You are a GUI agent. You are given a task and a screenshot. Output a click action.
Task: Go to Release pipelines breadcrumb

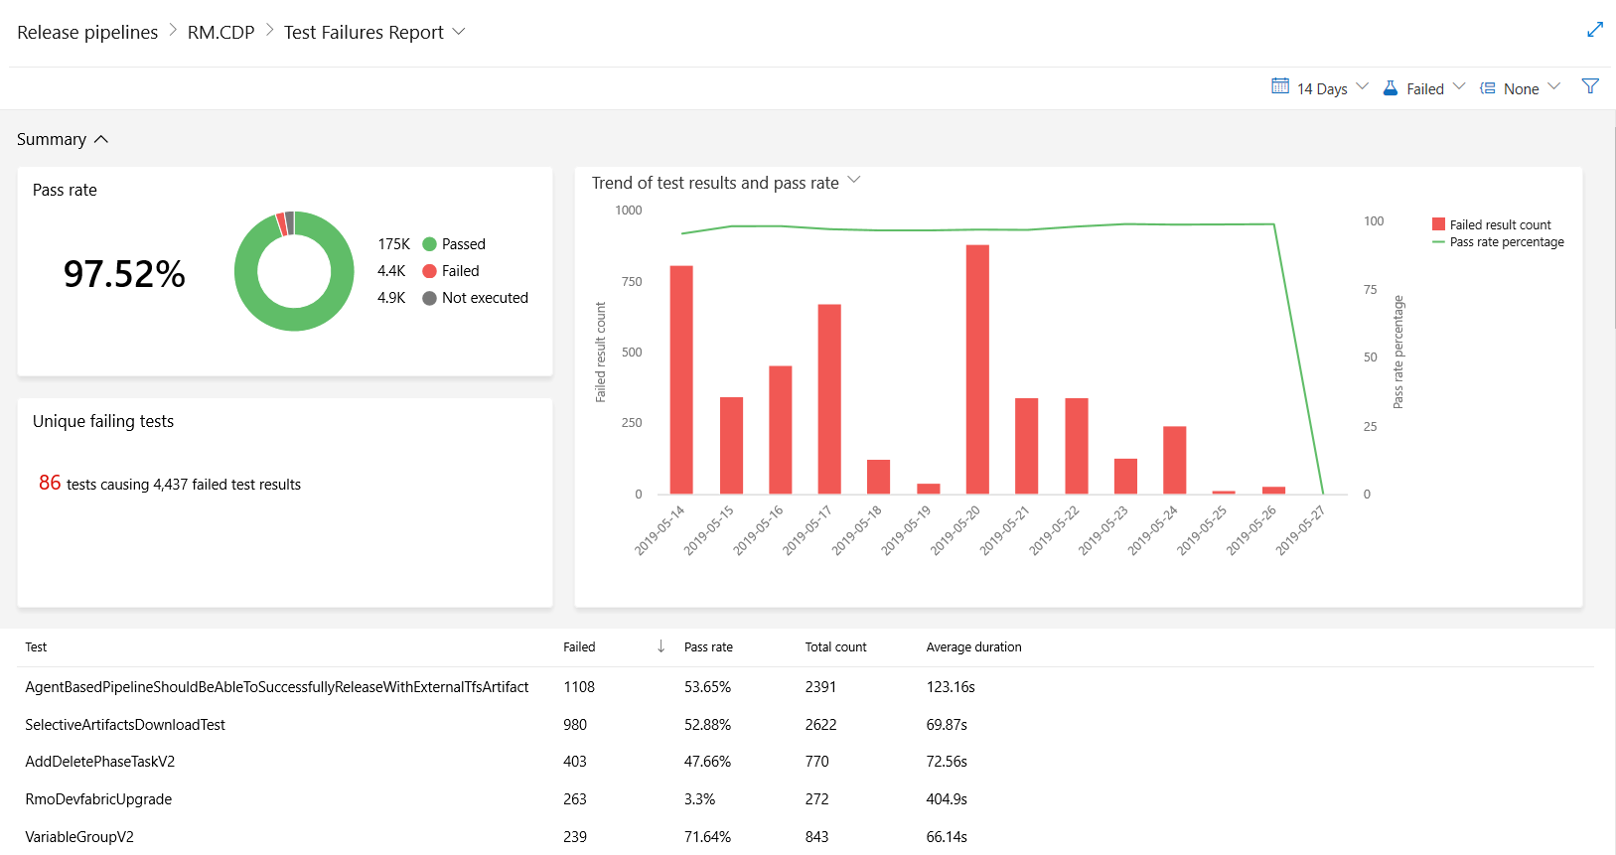(x=87, y=33)
